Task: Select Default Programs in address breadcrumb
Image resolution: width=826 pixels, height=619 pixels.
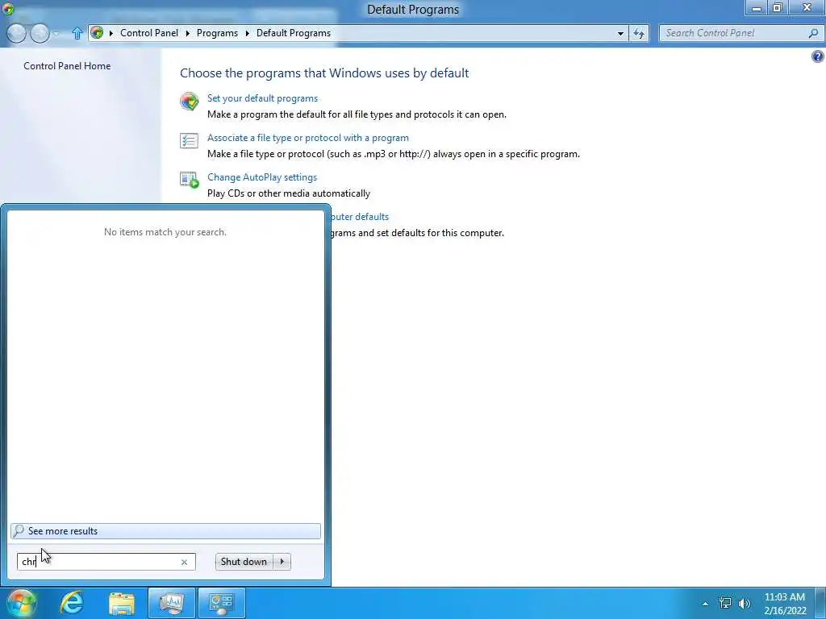Action: coord(294,33)
